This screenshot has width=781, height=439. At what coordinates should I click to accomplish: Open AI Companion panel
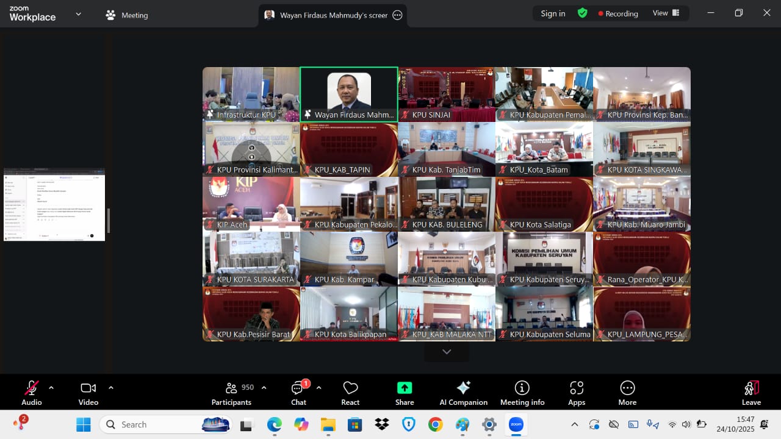[x=463, y=393]
